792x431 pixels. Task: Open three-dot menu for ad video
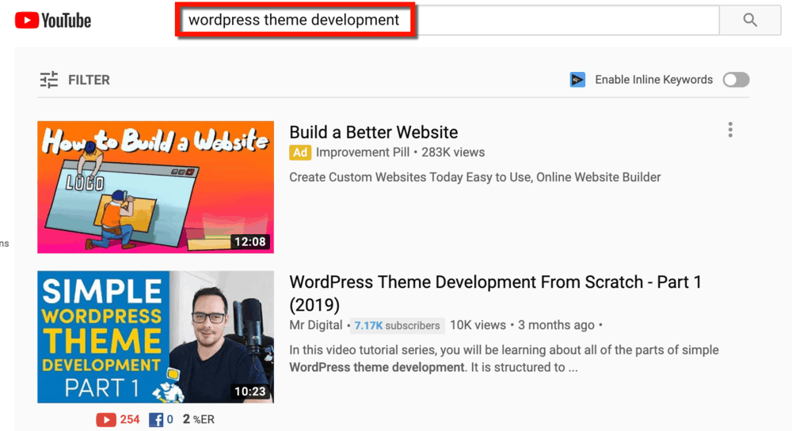[730, 130]
